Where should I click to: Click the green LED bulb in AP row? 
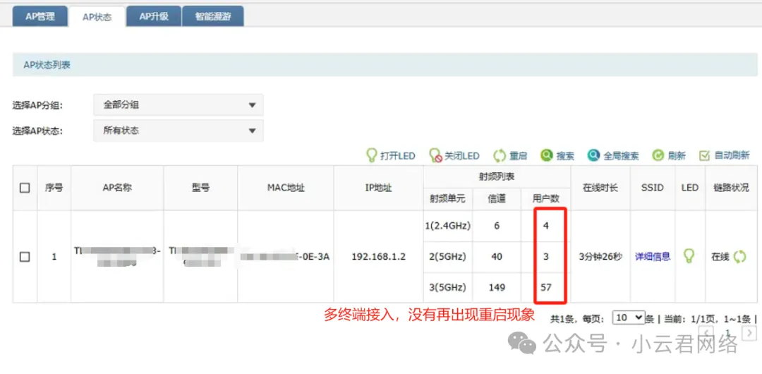tap(689, 256)
